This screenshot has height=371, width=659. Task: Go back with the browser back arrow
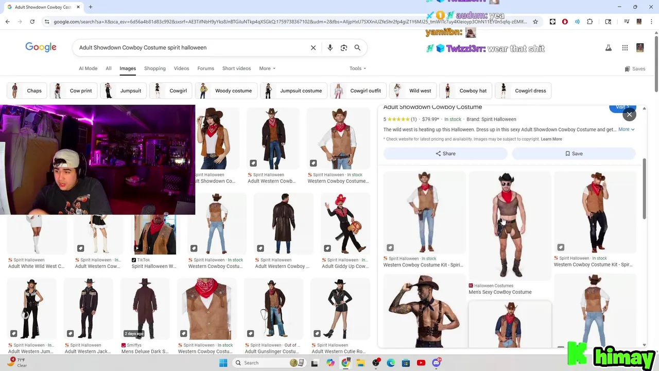(x=7, y=22)
